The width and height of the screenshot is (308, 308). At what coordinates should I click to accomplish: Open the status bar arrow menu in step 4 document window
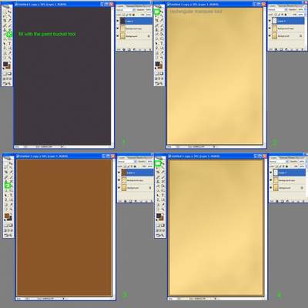(215, 299)
